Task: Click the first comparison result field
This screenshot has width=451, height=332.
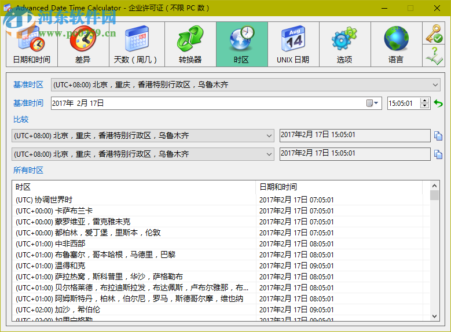Action: click(x=355, y=135)
